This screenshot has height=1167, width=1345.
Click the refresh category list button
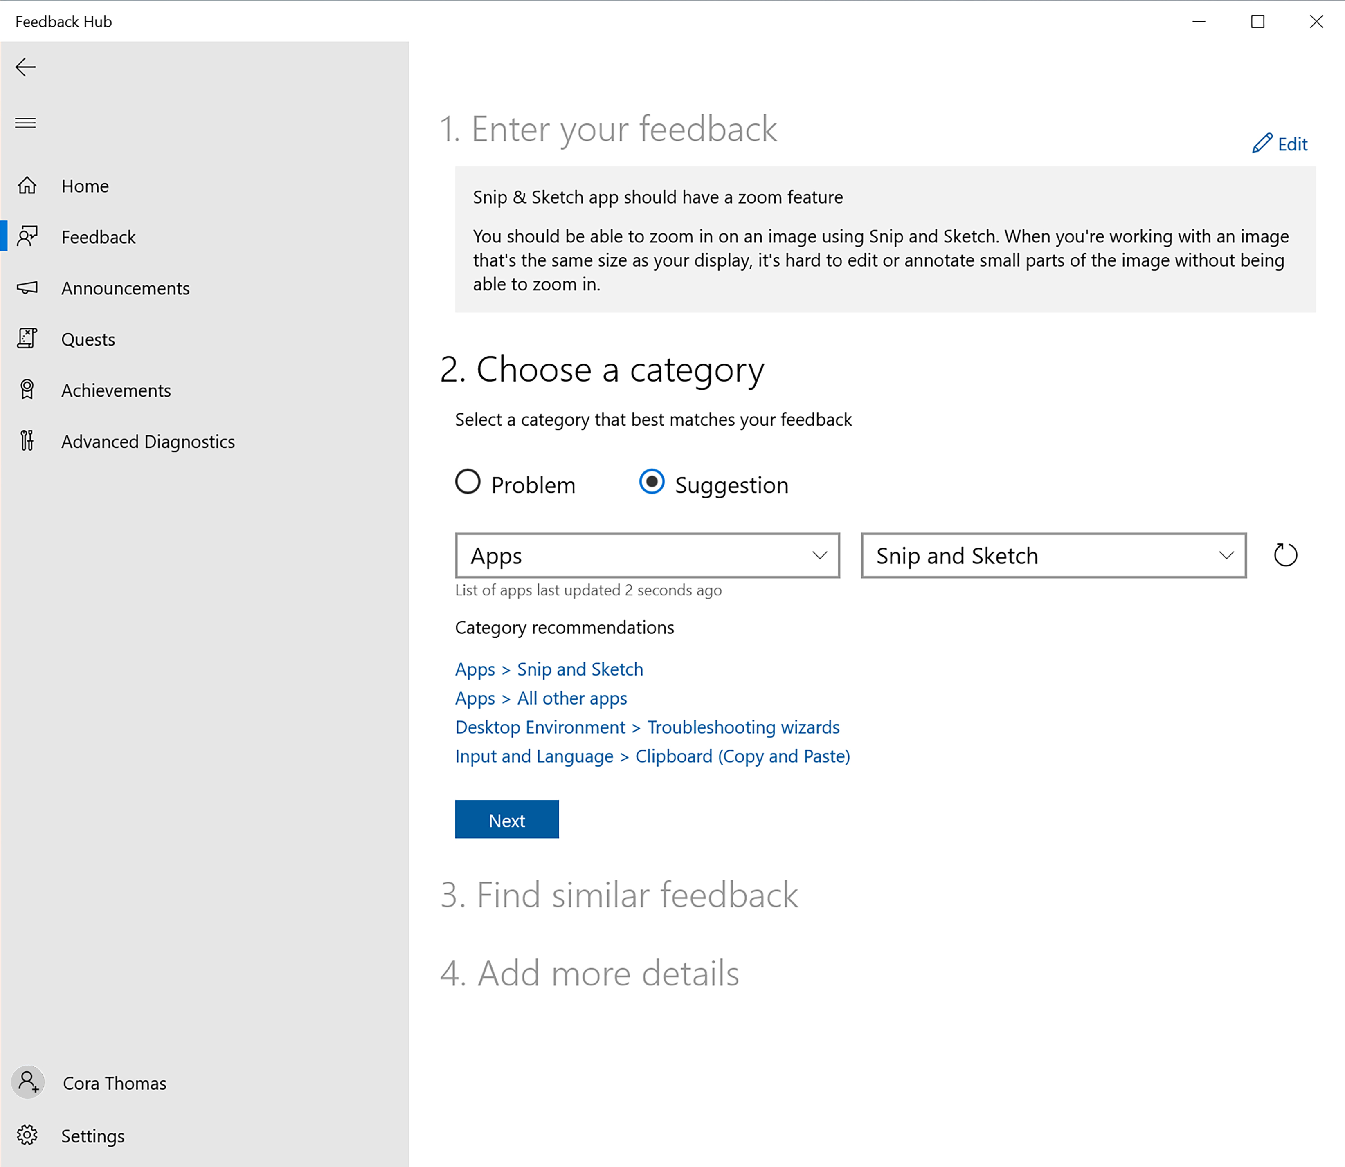click(1286, 554)
